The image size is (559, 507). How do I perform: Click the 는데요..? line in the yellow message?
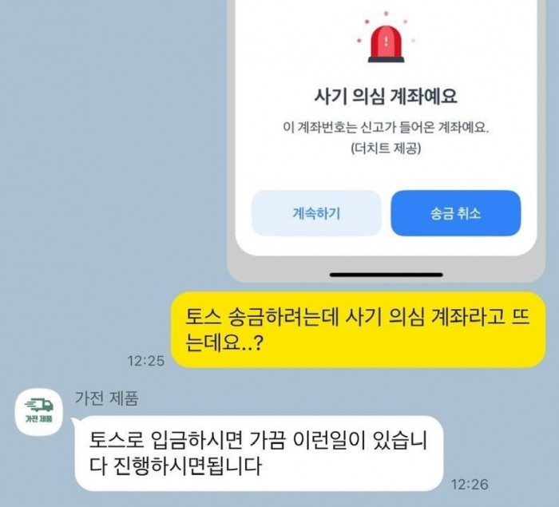[x=224, y=343]
